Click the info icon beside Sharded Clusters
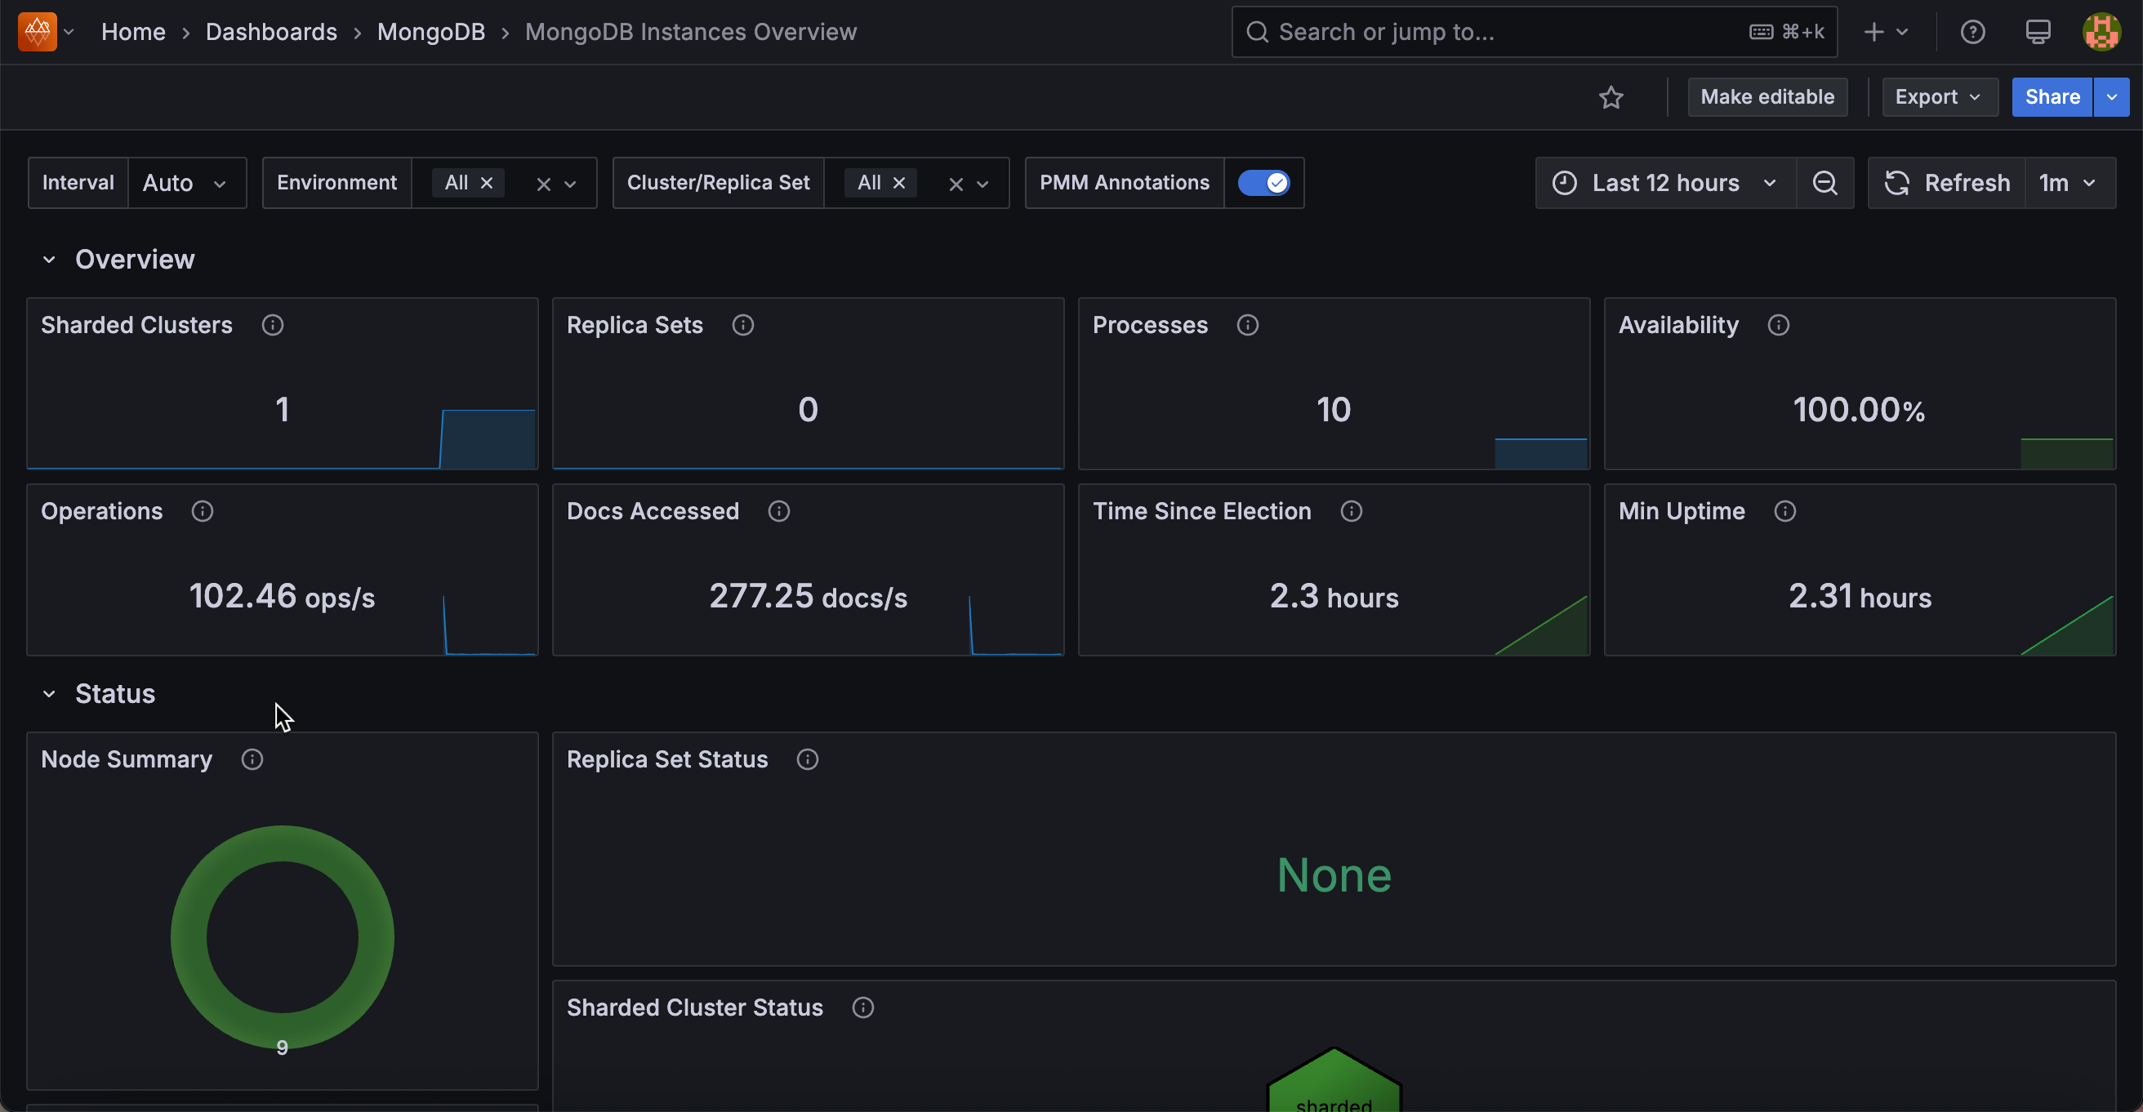Screen dimensions: 2143x1112 tap(272, 325)
